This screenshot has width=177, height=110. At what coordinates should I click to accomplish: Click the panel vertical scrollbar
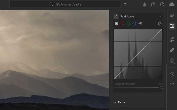click(x=166, y=86)
